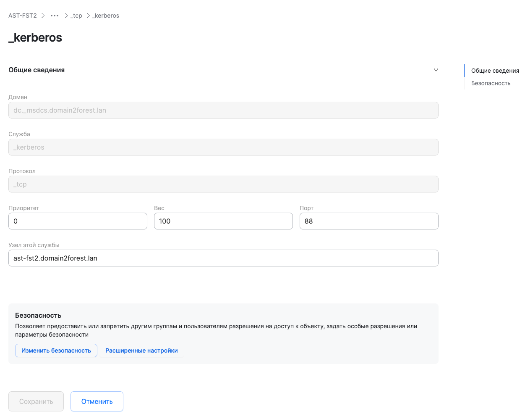
Task: Click the greyed-out Служба field
Action: [x=223, y=147]
